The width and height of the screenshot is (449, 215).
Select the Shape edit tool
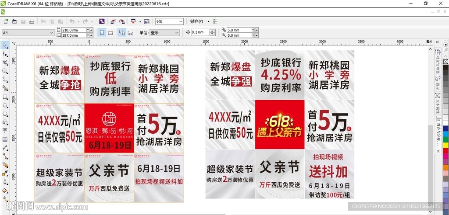pyautogui.click(x=5, y=54)
